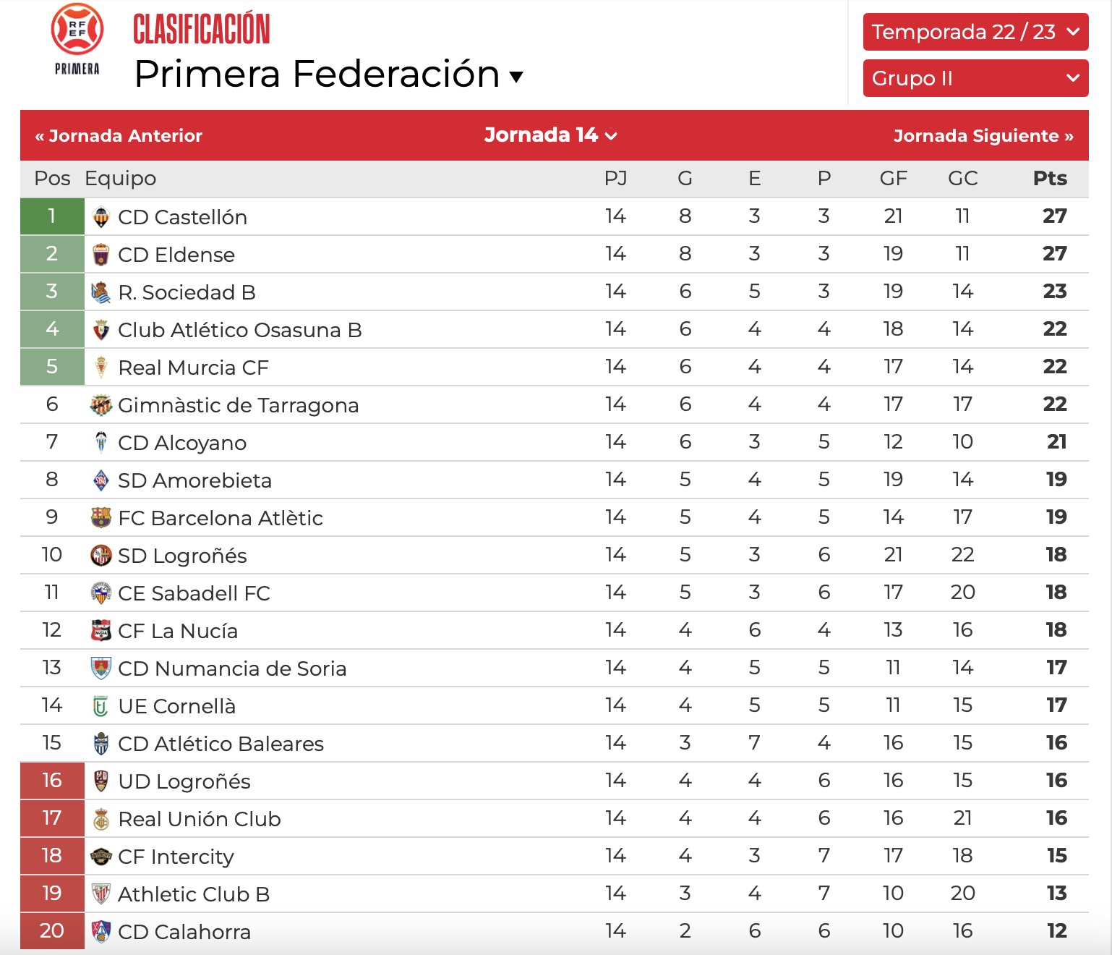
Task: Click the RFEF Primera logo
Action: click(77, 40)
